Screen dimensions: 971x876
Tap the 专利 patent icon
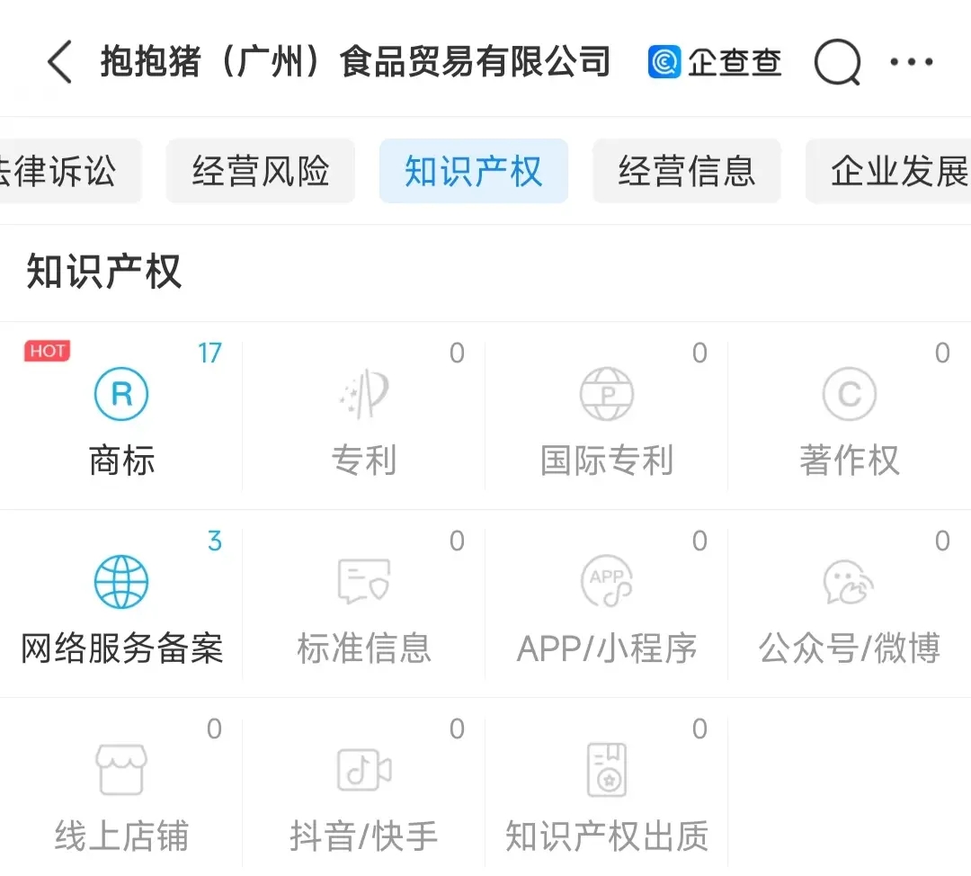tap(364, 395)
